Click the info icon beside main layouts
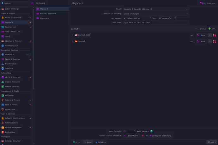The image size is (218, 145). (x=151, y=131)
